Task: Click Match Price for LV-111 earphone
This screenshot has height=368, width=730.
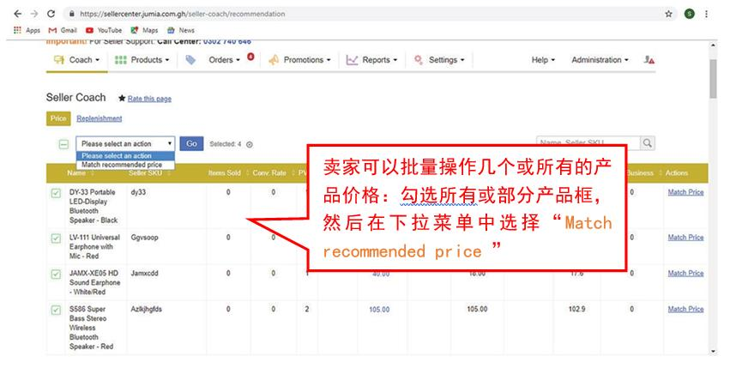Action: [685, 238]
